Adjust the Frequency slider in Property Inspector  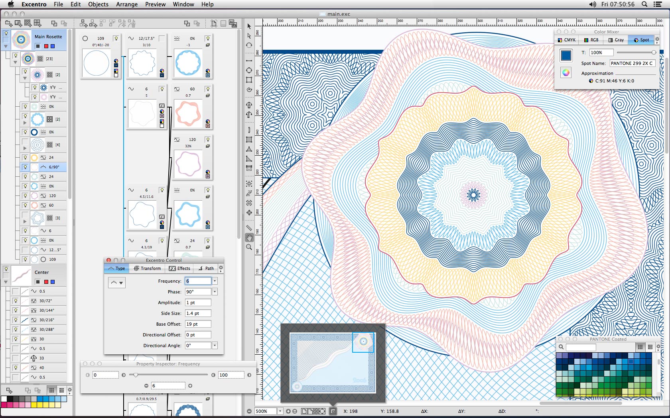pyautogui.click(x=136, y=375)
